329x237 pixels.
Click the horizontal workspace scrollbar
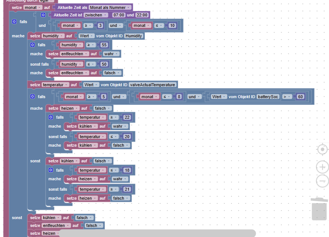click(157, 233)
